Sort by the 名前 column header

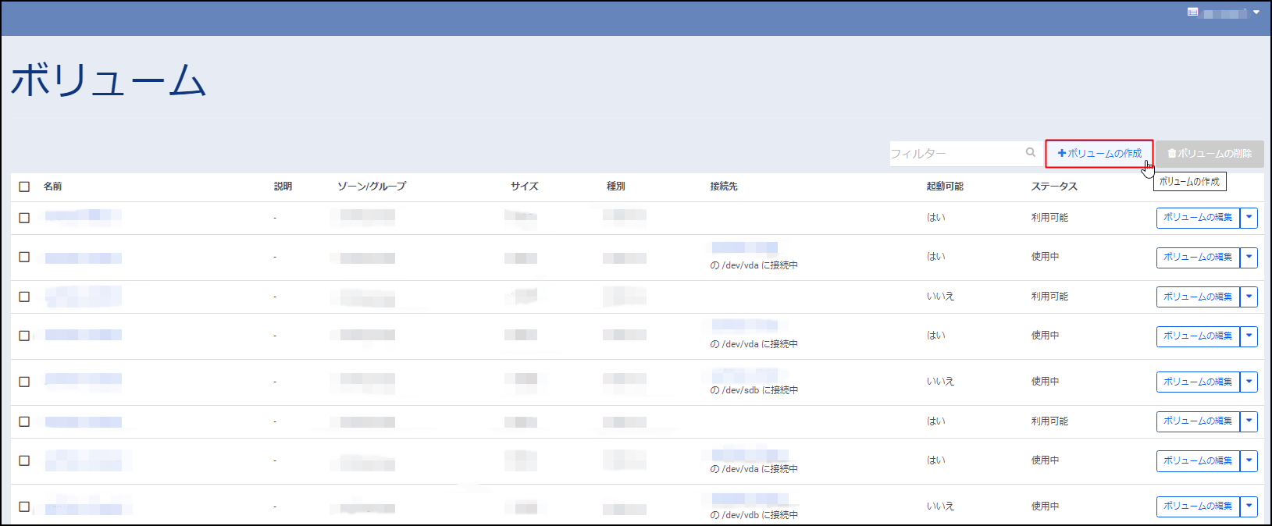pyautogui.click(x=52, y=187)
